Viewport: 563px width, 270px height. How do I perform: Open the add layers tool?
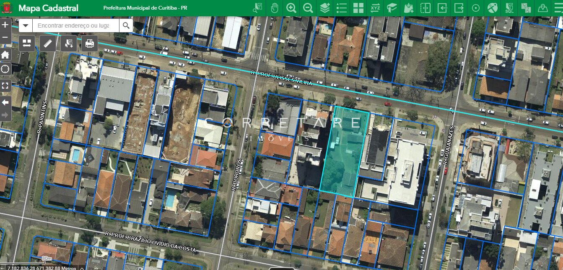(325, 8)
